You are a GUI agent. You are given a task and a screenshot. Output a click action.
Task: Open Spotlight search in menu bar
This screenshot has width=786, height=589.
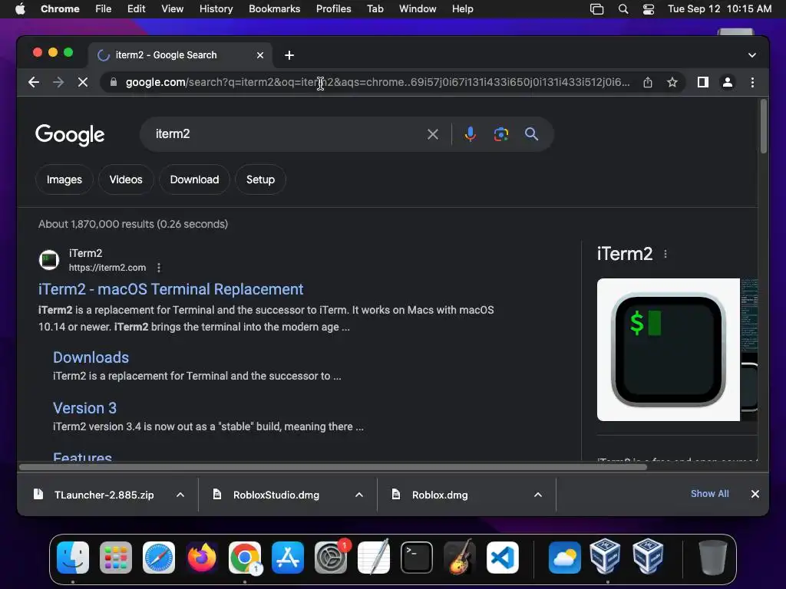(623, 9)
